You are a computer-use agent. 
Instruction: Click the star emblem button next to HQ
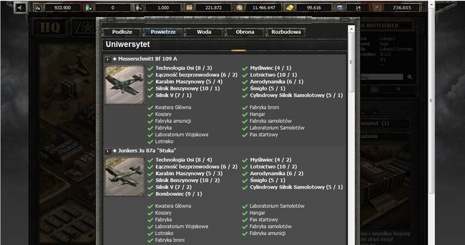tap(84, 28)
